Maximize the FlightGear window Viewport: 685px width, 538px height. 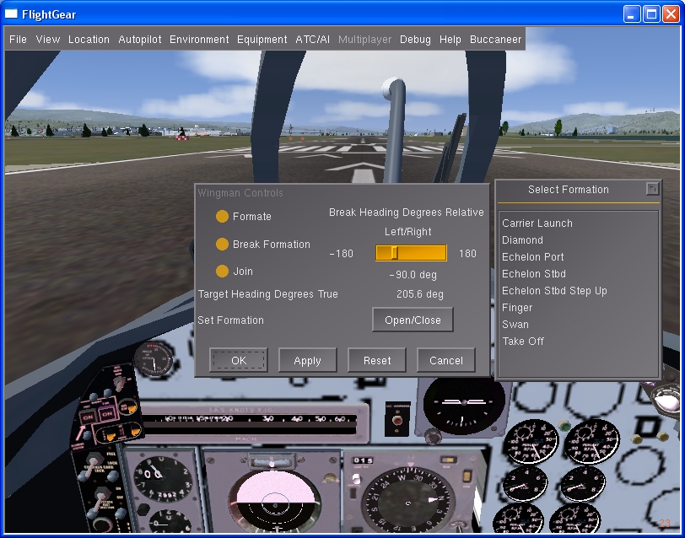point(651,14)
